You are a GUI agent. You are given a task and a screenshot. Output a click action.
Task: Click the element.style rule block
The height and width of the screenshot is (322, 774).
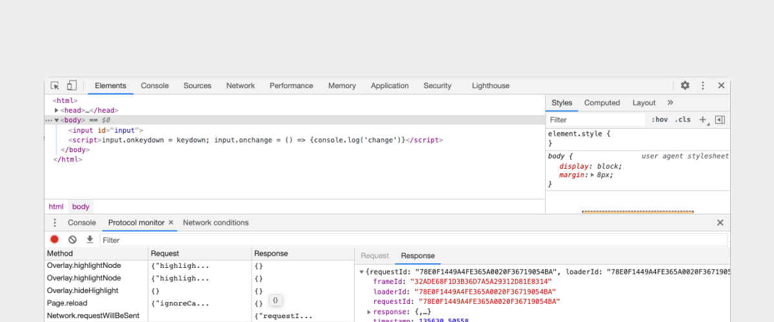click(638, 138)
